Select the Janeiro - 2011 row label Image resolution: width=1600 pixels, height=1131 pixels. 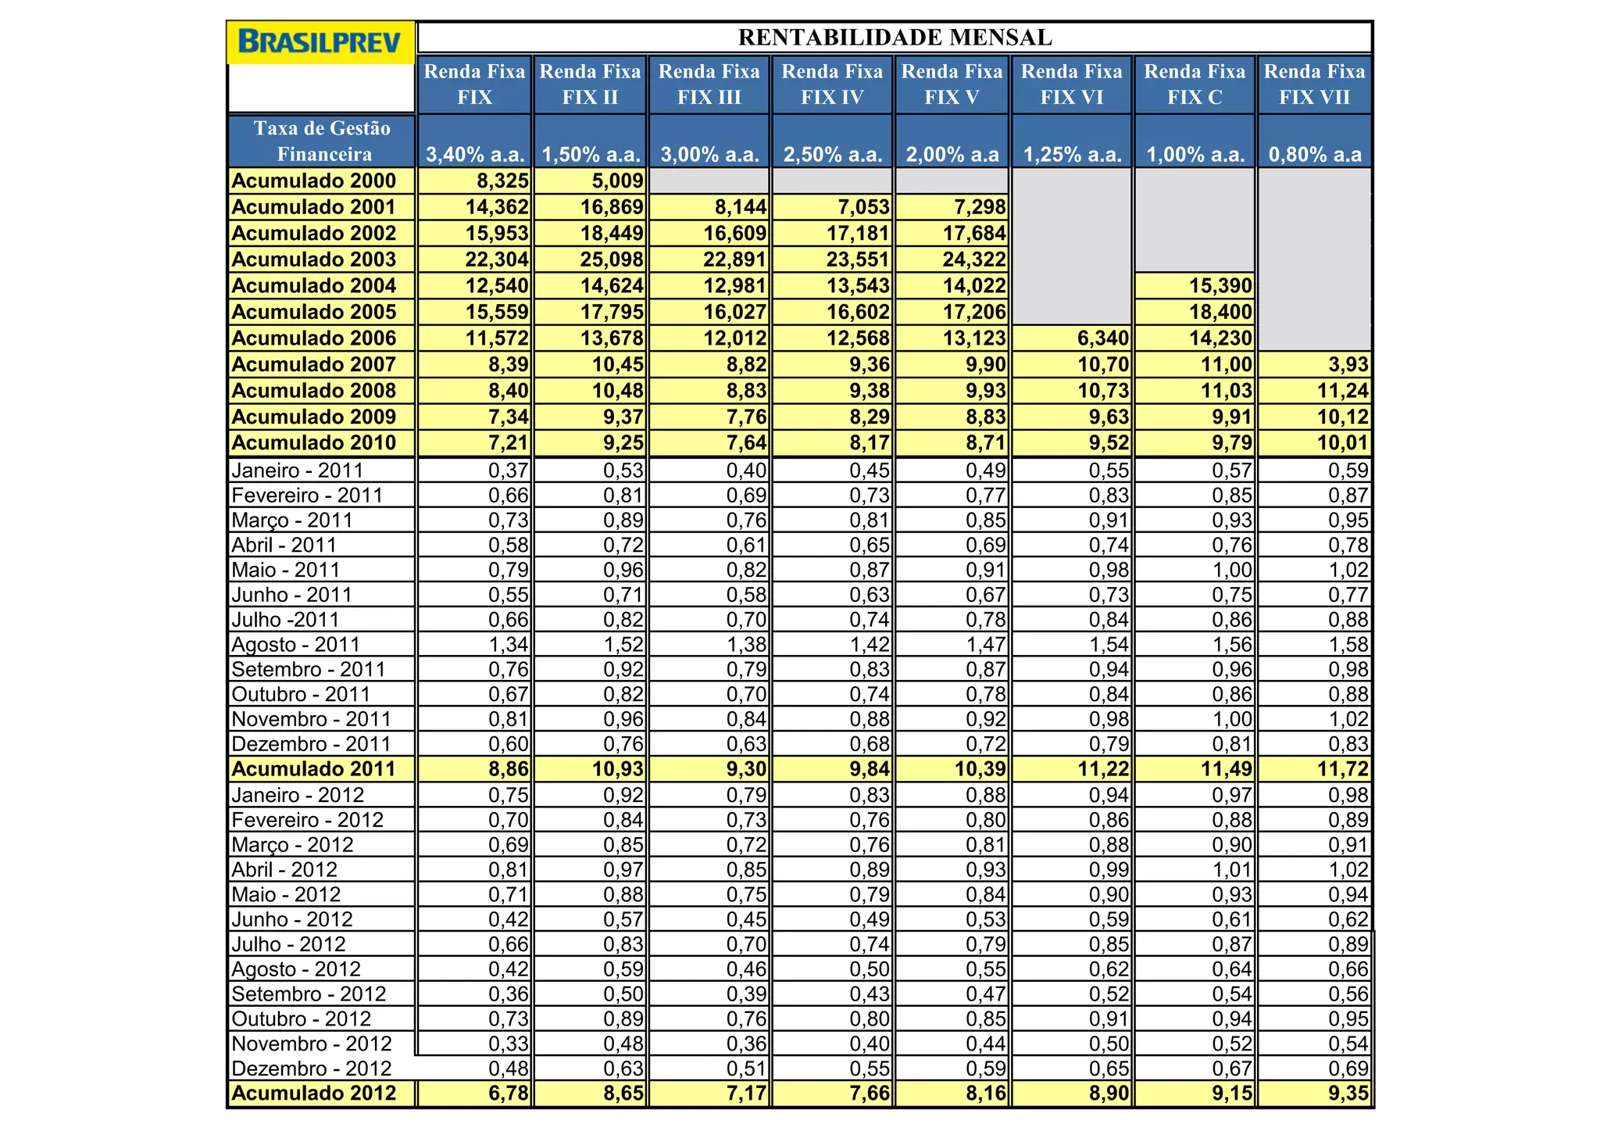pos(298,471)
